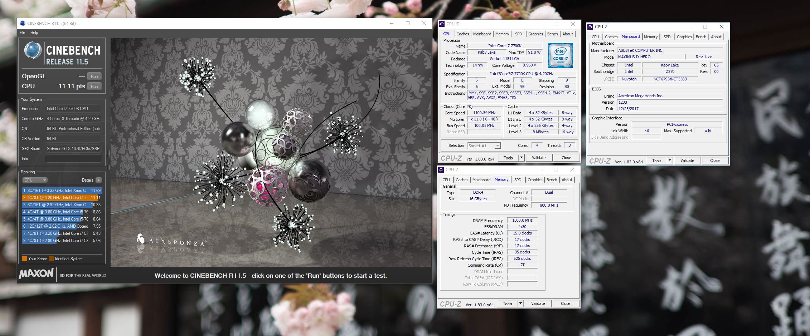Click the Cinebench sidebar resize grip handle
The height and width of the screenshot is (336, 810).
[108, 159]
